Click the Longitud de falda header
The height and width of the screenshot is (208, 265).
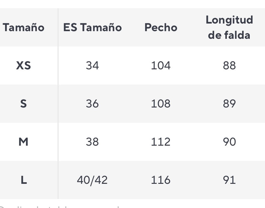pos(229,27)
